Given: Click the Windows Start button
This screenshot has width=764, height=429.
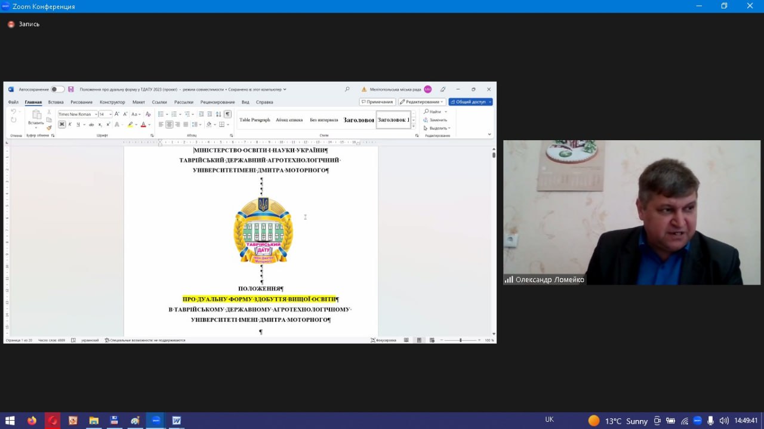Looking at the screenshot, I should tap(10, 421).
